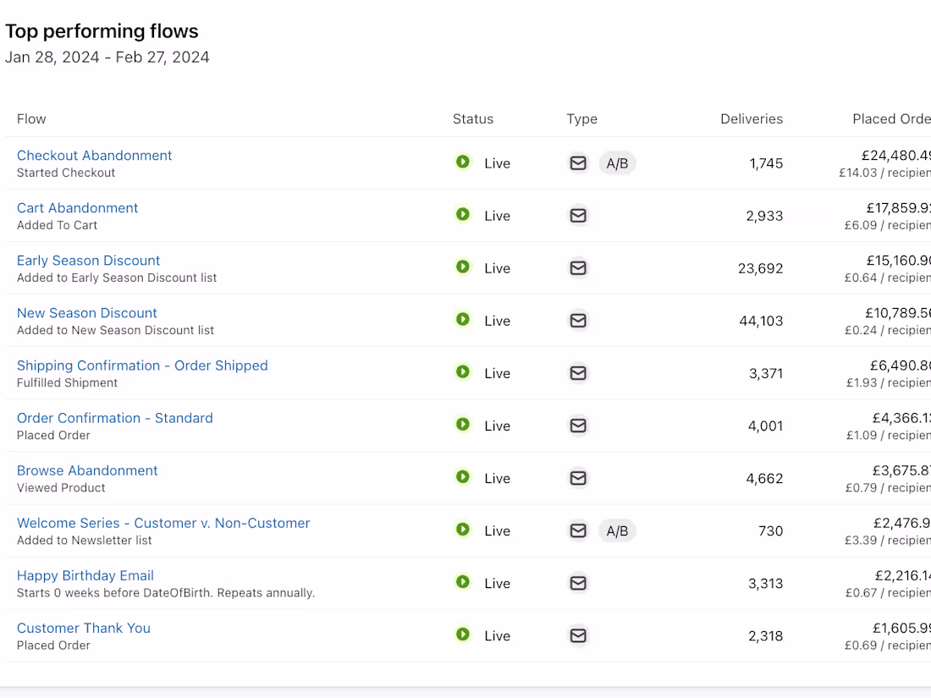Viewport: 931px width, 698px height.
Task: Open the Cart Abandonment flow
Action: (77, 207)
